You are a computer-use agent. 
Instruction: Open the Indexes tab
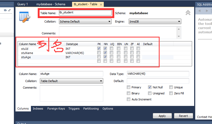(38, 109)
